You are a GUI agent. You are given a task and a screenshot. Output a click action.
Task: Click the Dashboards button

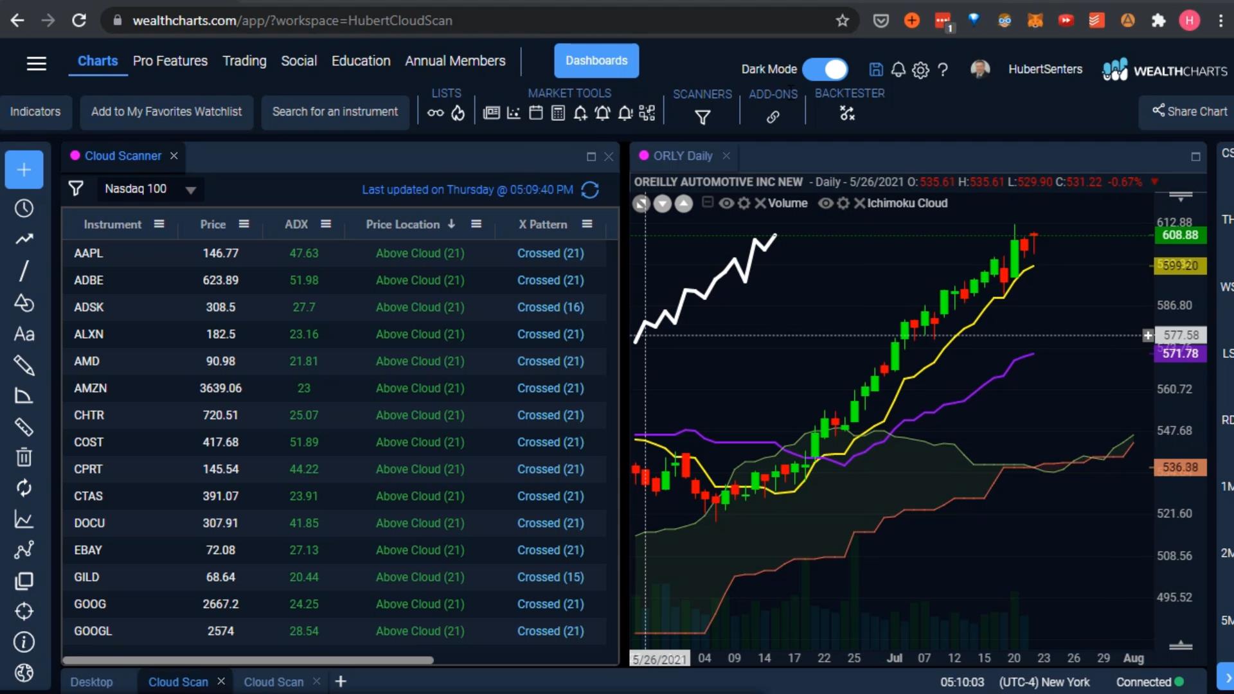click(x=596, y=60)
